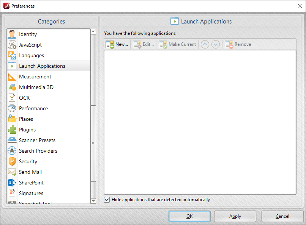This screenshot has width=306, height=225.
Task: Click New to add an application
Action: point(117,44)
